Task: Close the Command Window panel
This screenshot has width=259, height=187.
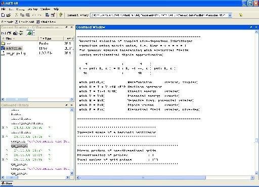Action: point(256,27)
